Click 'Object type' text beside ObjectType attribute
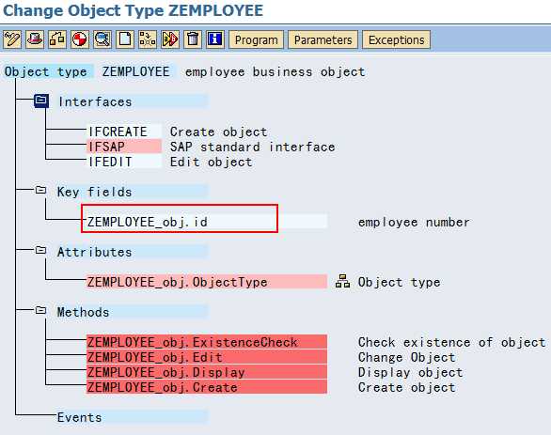Image resolution: width=551 pixels, height=435 pixels. click(400, 282)
